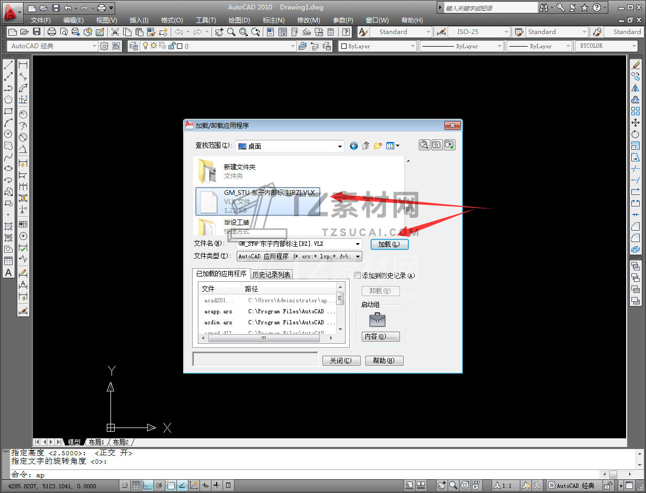The width and height of the screenshot is (646, 493).
Task: Click the 帮助(H) help button in dialog
Action: pos(385,360)
